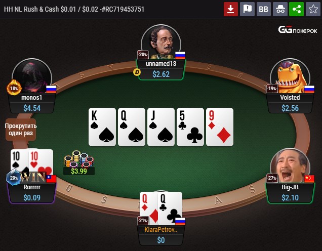Click Voisted's 19% stat badge
The height and width of the screenshot is (251, 322).
tap(272, 89)
